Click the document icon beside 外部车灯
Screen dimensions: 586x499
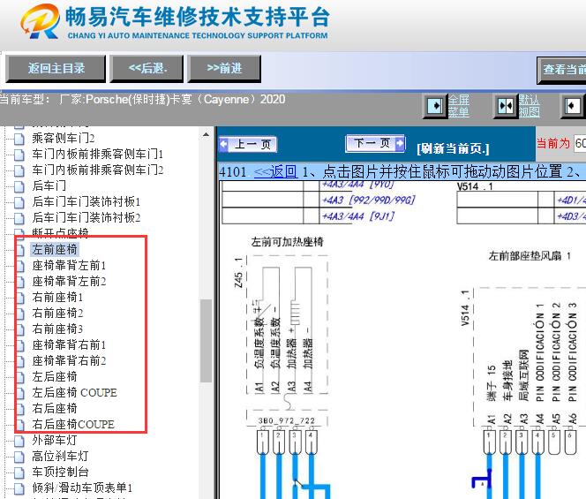(x=19, y=441)
